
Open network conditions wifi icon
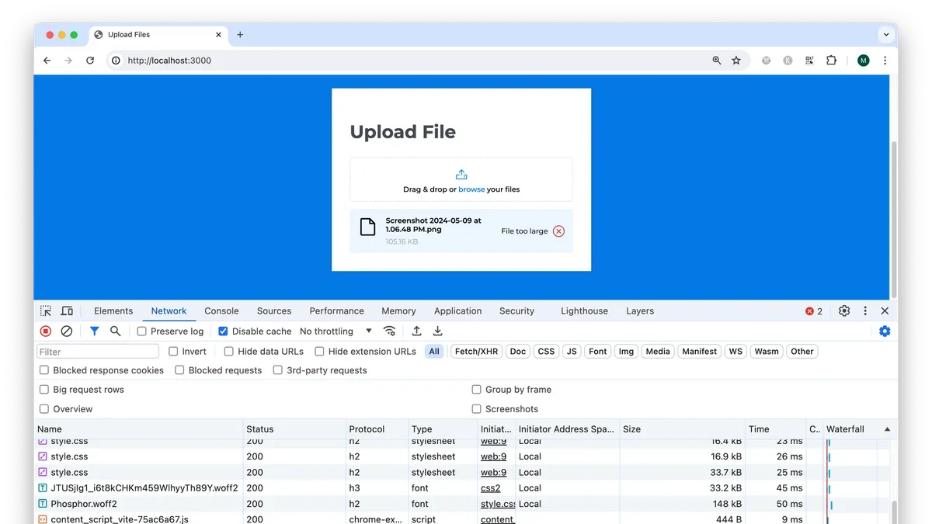(x=389, y=331)
